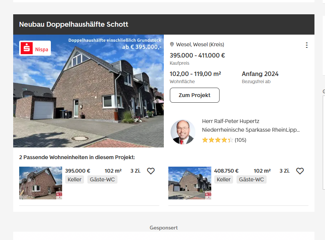Click the Nispa Sparkasse logo badge
The height and width of the screenshot is (240, 325).
pos(35,48)
